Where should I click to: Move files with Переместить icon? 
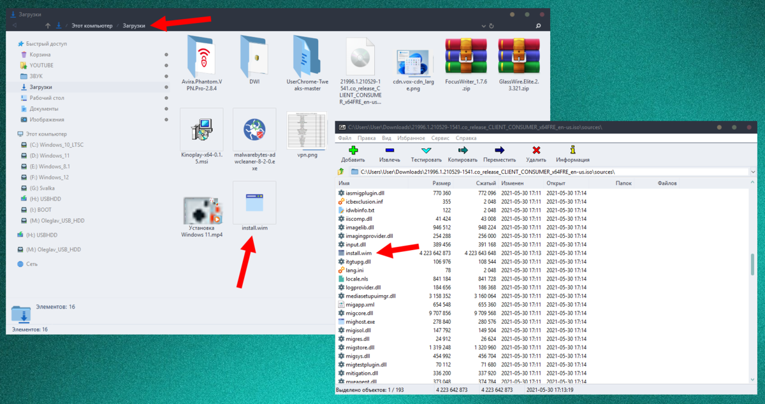(500, 153)
